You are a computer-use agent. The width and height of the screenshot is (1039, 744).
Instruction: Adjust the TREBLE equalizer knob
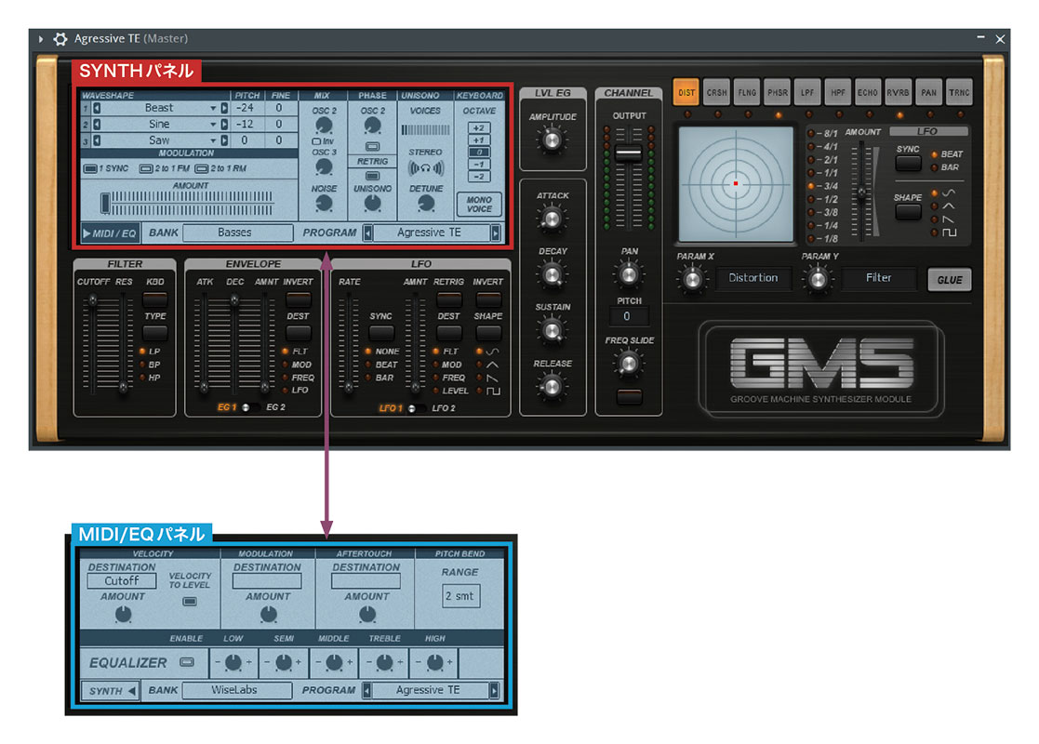384,662
